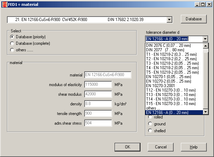Image resolution: width=214 pixels, height=157 pixels.
Task: Choose the ground radio button
Action: [x=150, y=124]
